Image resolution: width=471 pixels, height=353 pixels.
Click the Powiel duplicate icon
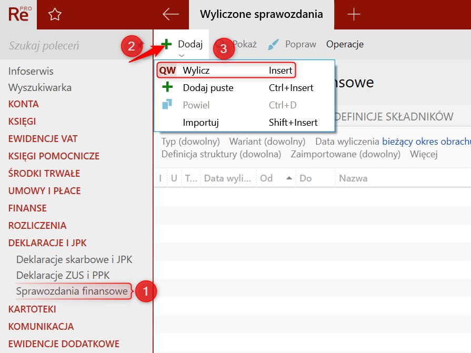167,105
